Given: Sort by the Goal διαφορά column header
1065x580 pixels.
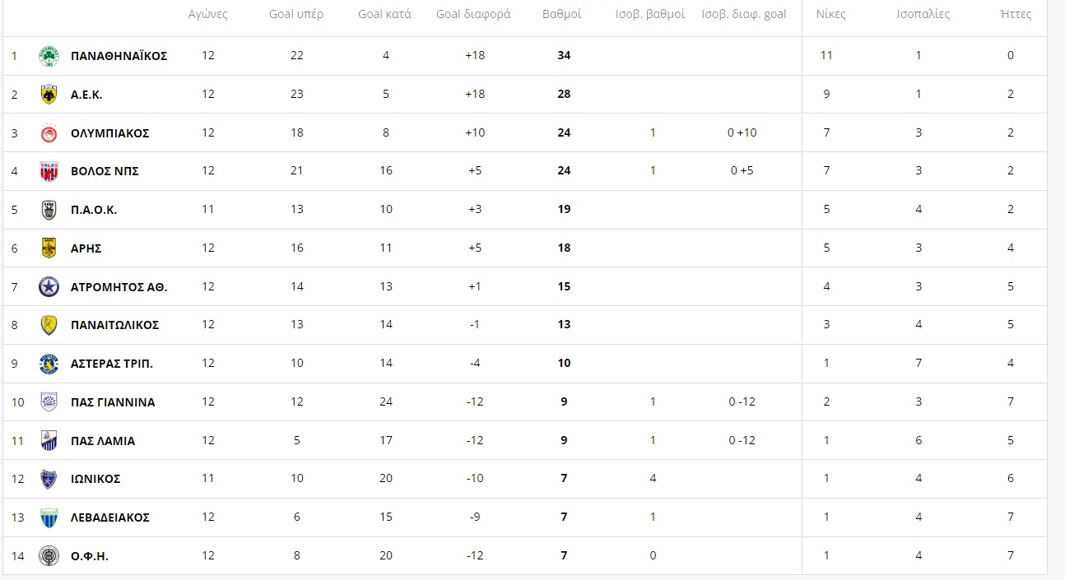Looking at the screenshot, I should coord(473,14).
